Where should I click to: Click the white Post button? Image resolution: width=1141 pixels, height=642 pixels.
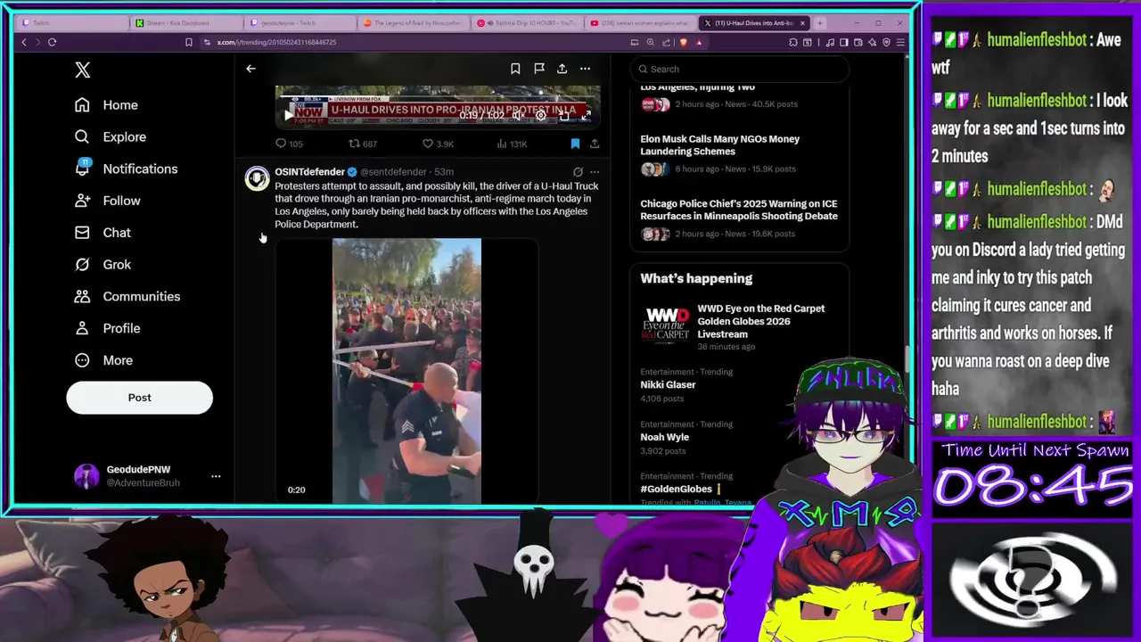pos(139,398)
